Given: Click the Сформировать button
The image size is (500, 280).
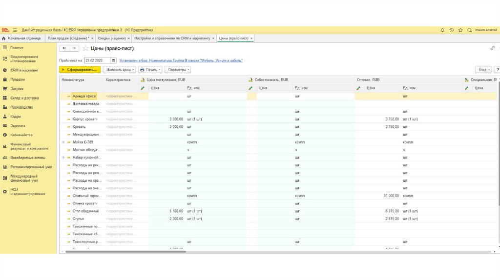Looking at the screenshot, I should point(80,70).
